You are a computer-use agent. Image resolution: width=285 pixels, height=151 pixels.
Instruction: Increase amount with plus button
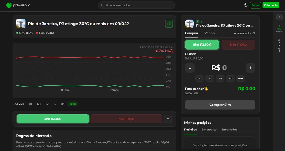pos(250,68)
